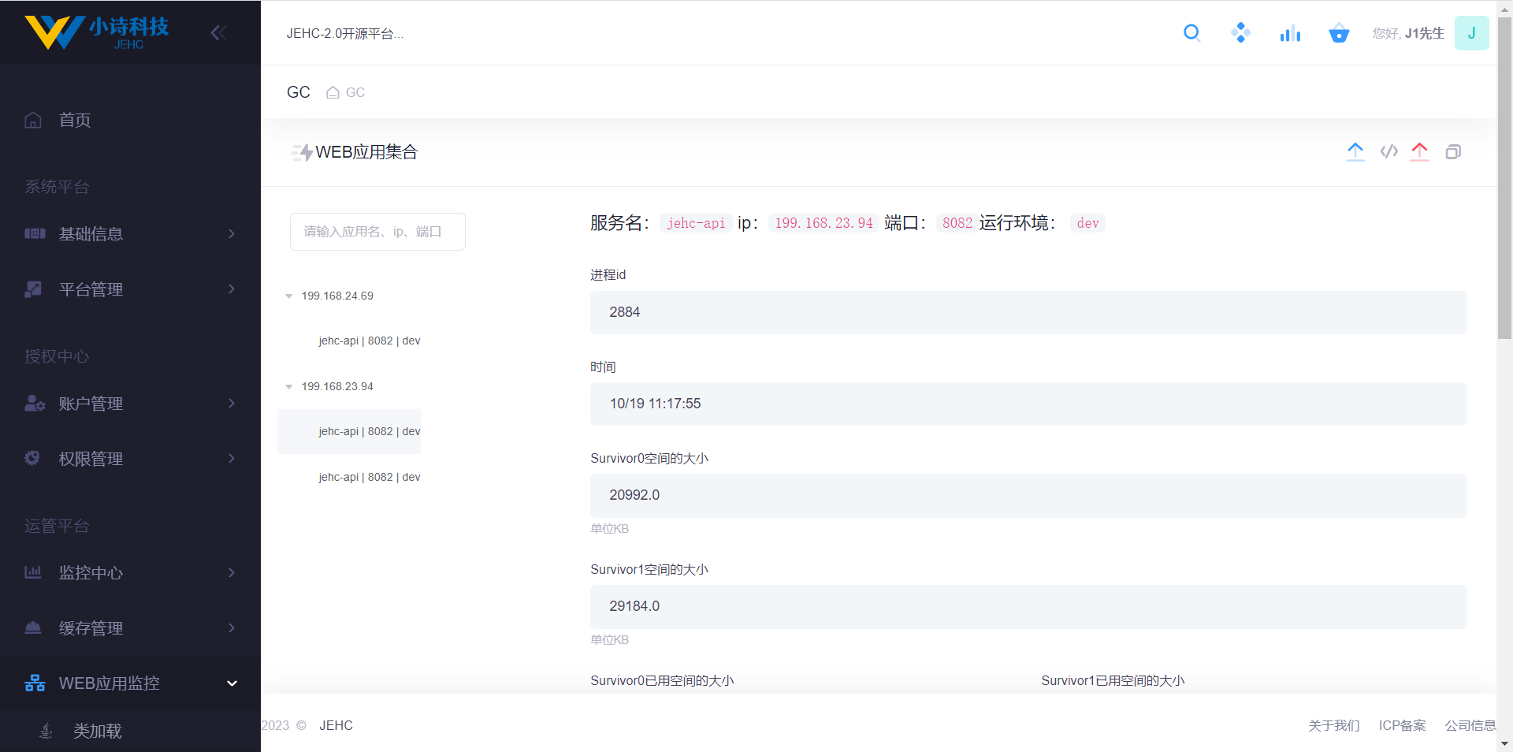Click the blue upload arrow icon
Screen dimensions: 1513x752
click(x=1355, y=151)
